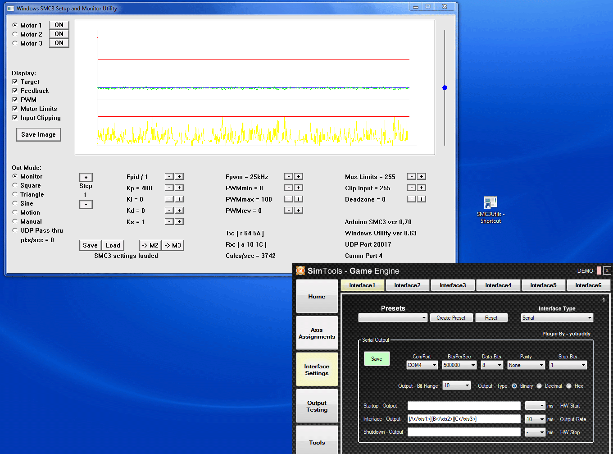Switch to the Interface3 tab

click(453, 285)
